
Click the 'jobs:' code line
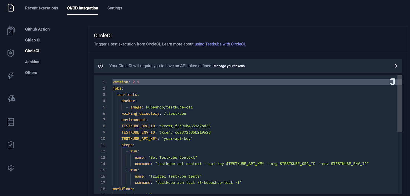pyautogui.click(x=118, y=88)
